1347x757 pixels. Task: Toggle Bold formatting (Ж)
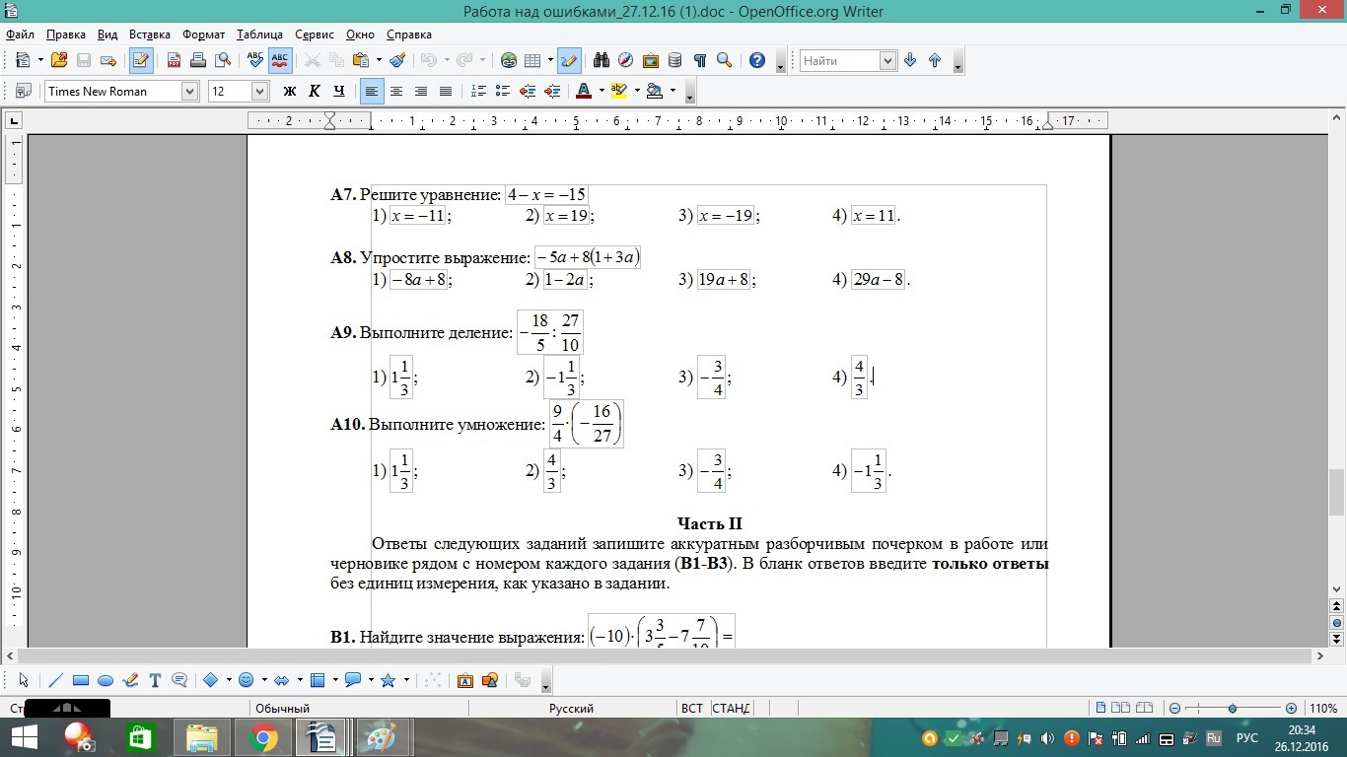pos(290,91)
